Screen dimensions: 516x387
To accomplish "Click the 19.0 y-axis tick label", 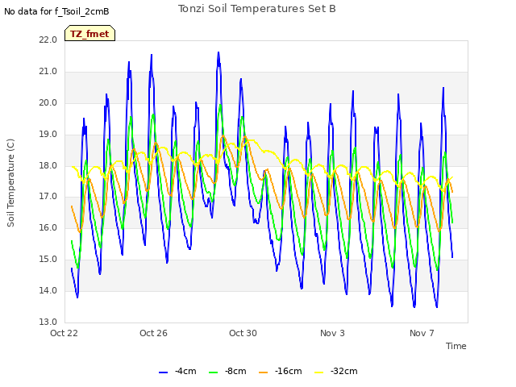I will pos(48,135).
